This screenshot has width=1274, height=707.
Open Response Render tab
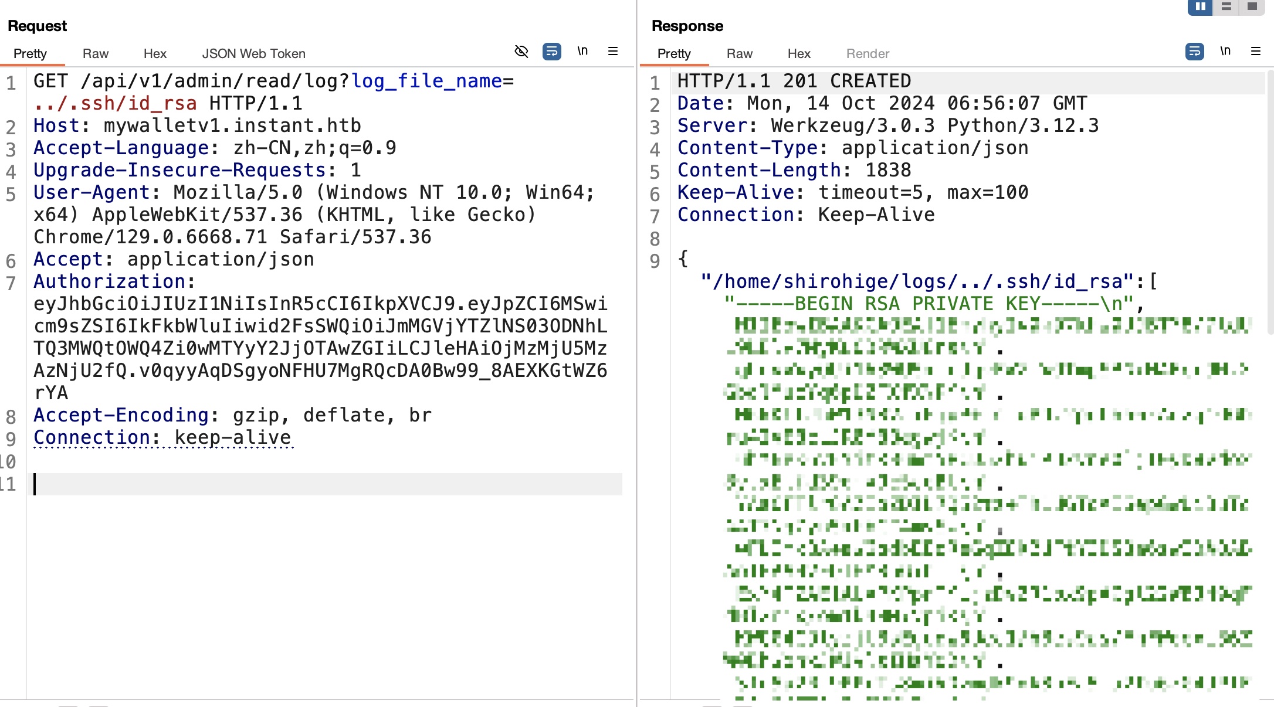click(x=868, y=54)
